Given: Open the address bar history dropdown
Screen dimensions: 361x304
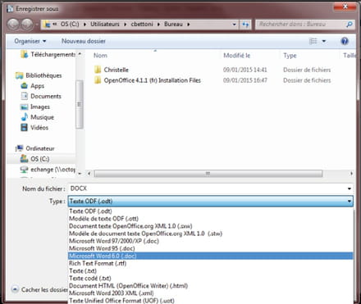Looking at the screenshot, I should [234, 25].
